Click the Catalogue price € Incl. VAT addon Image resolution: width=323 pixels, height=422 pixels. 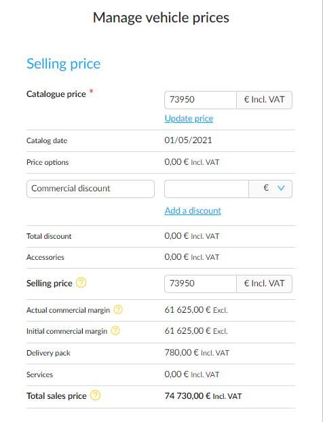point(265,100)
